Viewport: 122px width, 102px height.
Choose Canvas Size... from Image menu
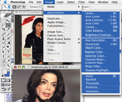point(62,35)
